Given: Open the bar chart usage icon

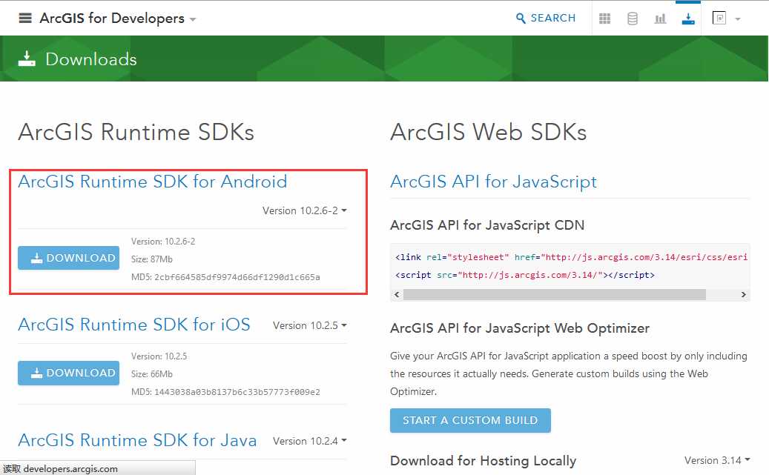Looking at the screenshot, I should [x=660, y=19].
